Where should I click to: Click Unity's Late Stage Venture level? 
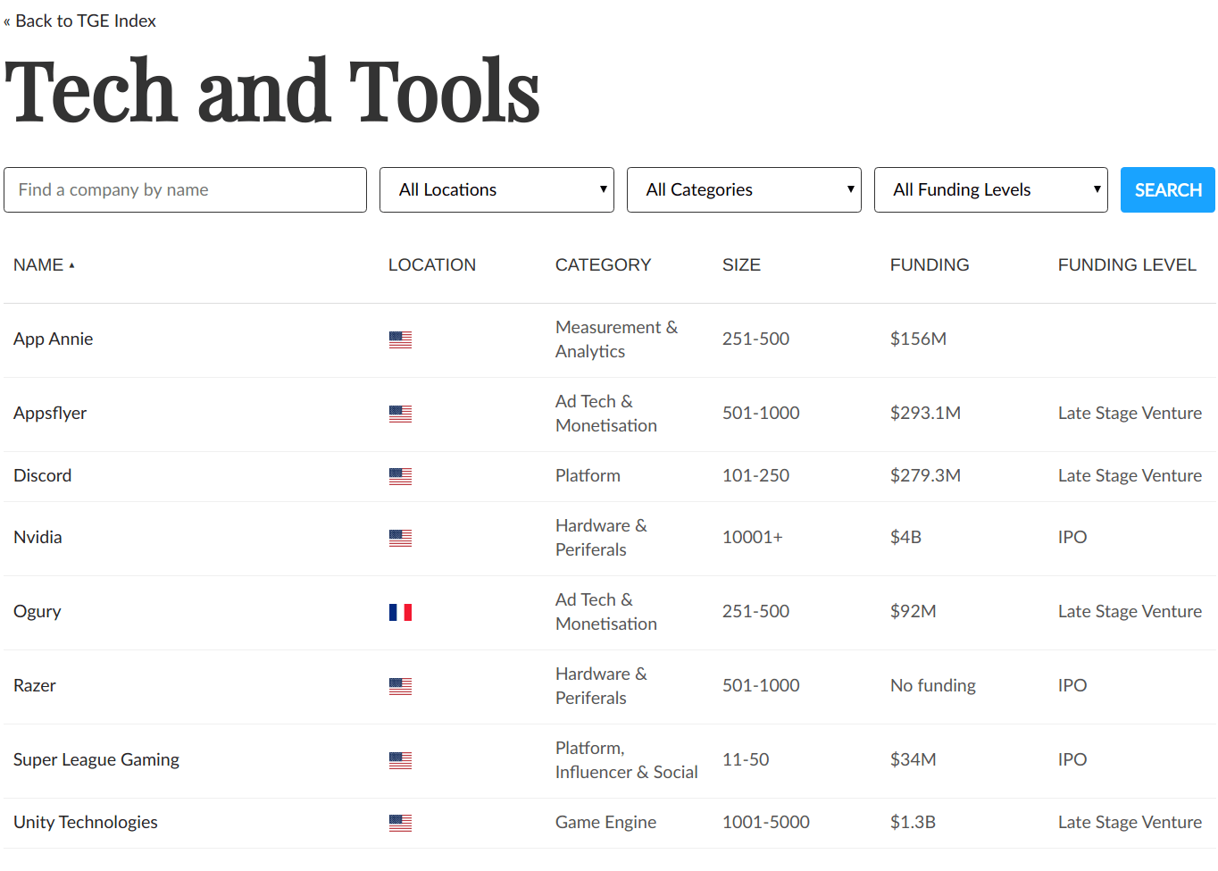click(1130, 823)
